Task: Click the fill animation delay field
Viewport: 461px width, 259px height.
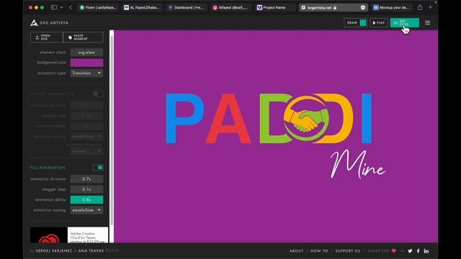Action: [x=86, y=200]
